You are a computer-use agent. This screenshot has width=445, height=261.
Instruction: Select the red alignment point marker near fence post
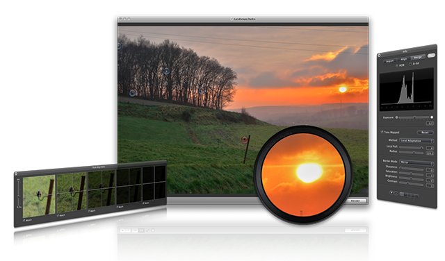click(x=244, y=140)
